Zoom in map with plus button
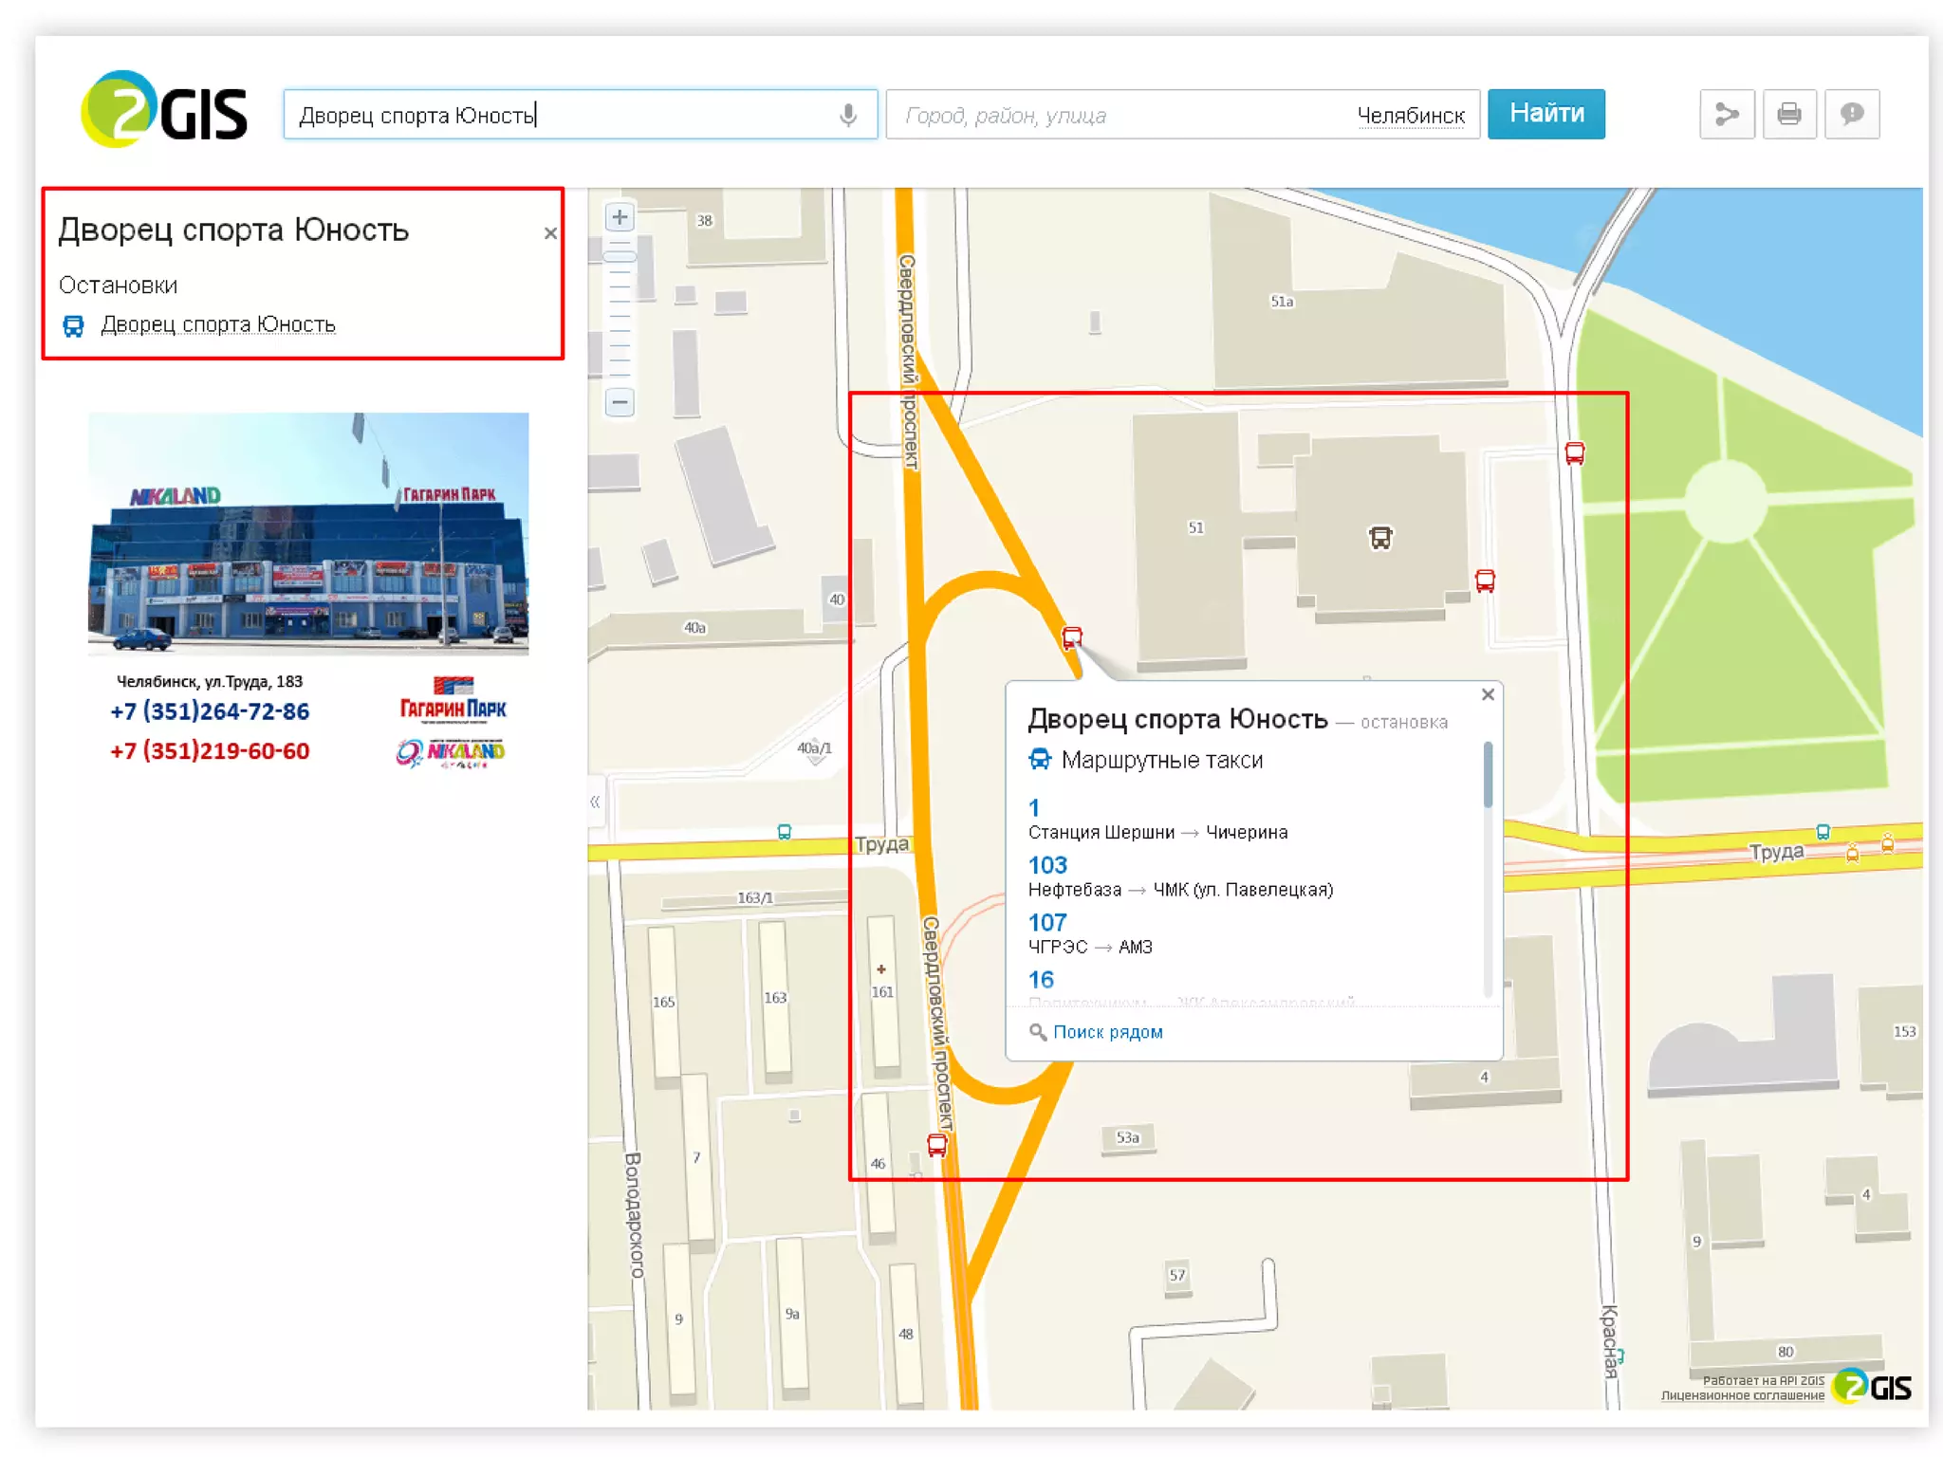Screen dimensions: 1943x1457 click(620, 218)
